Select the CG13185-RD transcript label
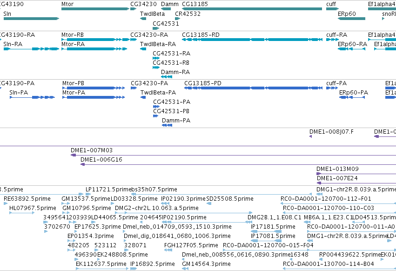 (x=201, y=35)
